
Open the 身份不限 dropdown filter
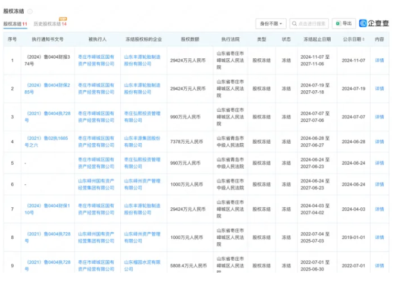271,24
